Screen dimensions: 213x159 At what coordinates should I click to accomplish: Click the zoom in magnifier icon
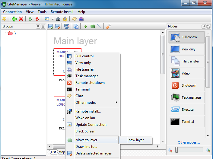(208, 150)
